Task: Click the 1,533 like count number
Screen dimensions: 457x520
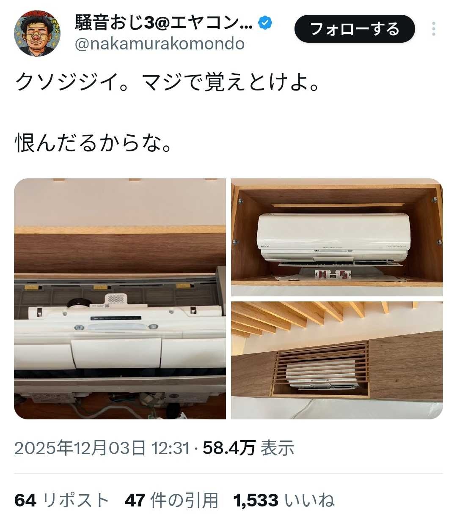Action: point(256,501)
